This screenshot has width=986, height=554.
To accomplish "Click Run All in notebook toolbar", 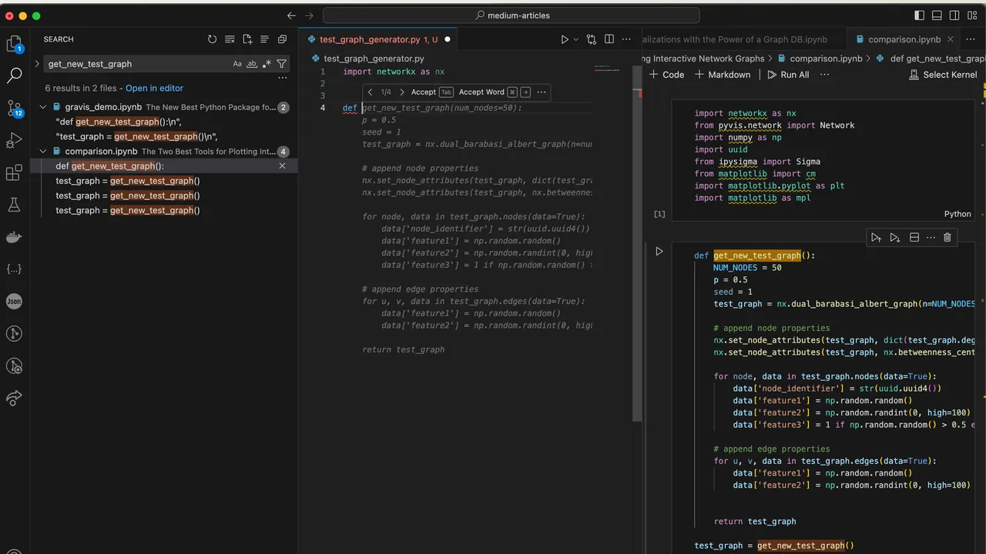I will coord(788,75).
